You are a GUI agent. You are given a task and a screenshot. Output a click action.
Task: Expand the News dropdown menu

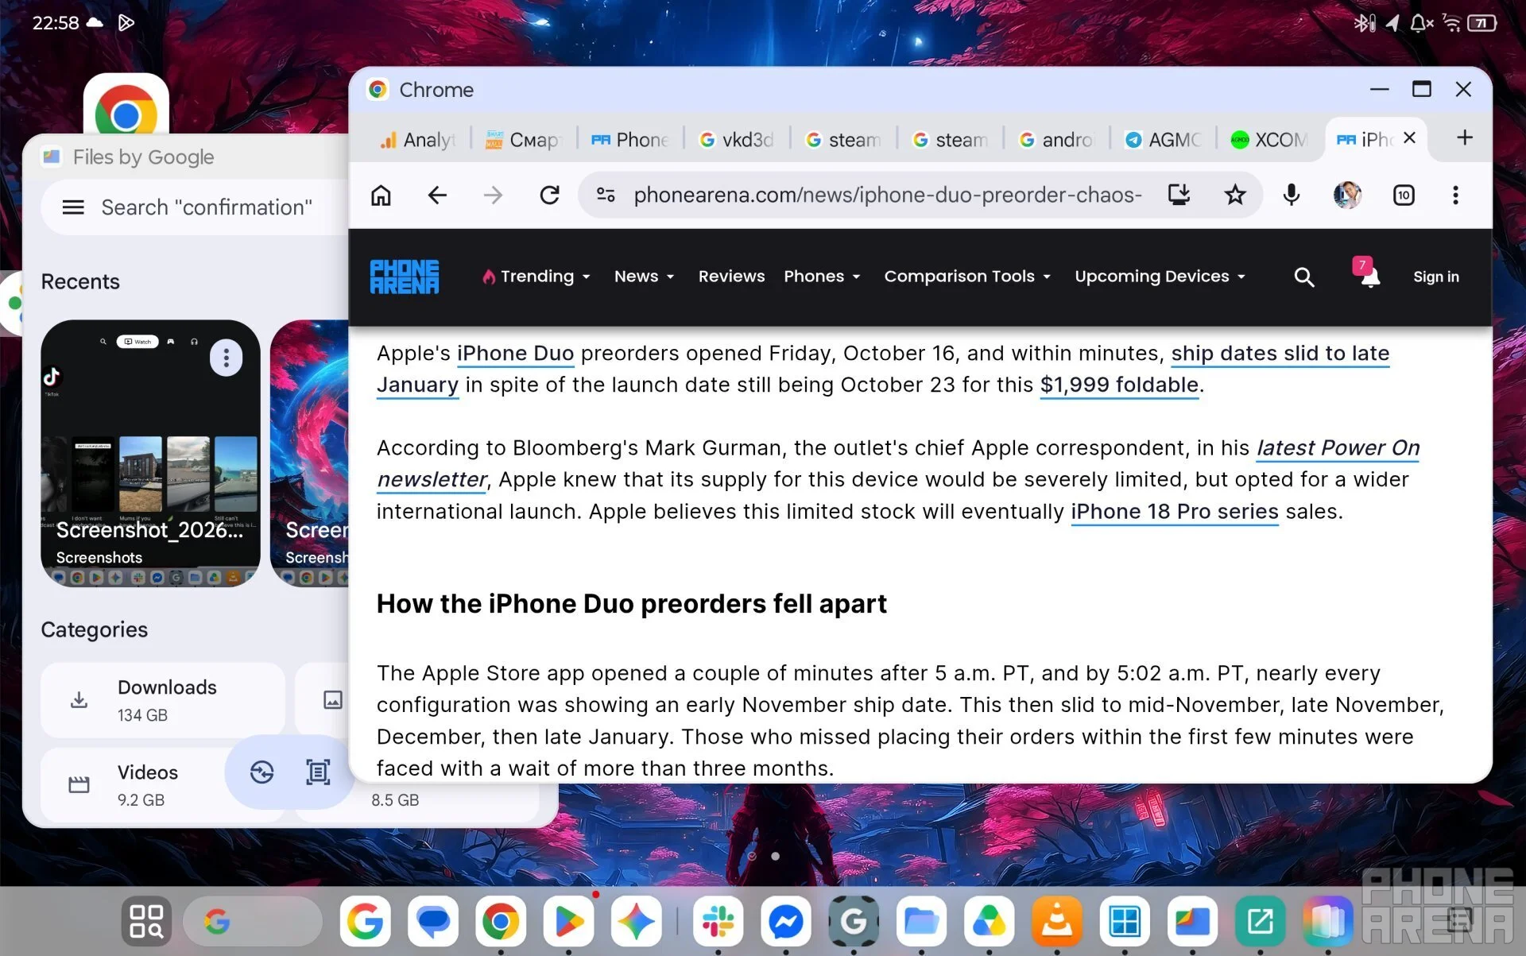click(x=644, y=277)
